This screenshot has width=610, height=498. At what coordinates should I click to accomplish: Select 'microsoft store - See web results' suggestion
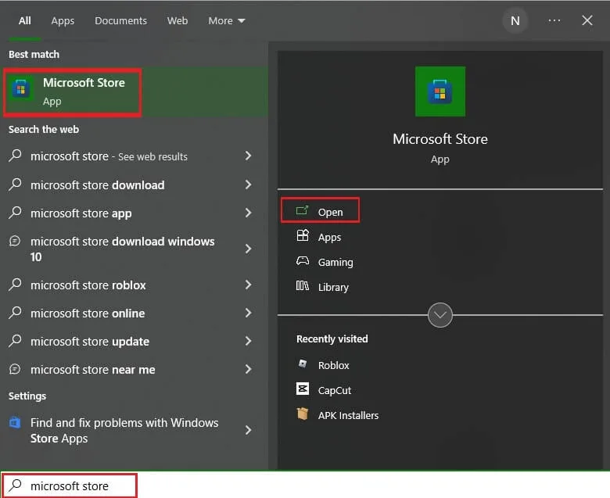coord(132,156)
